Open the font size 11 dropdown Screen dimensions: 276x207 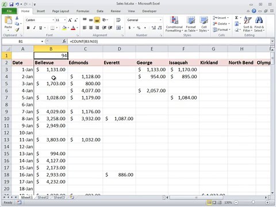(x=65, y=20)
